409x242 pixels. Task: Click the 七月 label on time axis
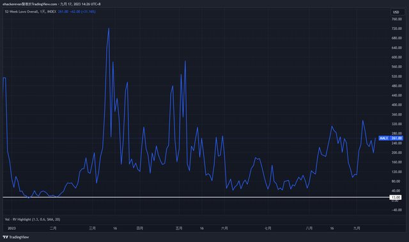(268, 228)
